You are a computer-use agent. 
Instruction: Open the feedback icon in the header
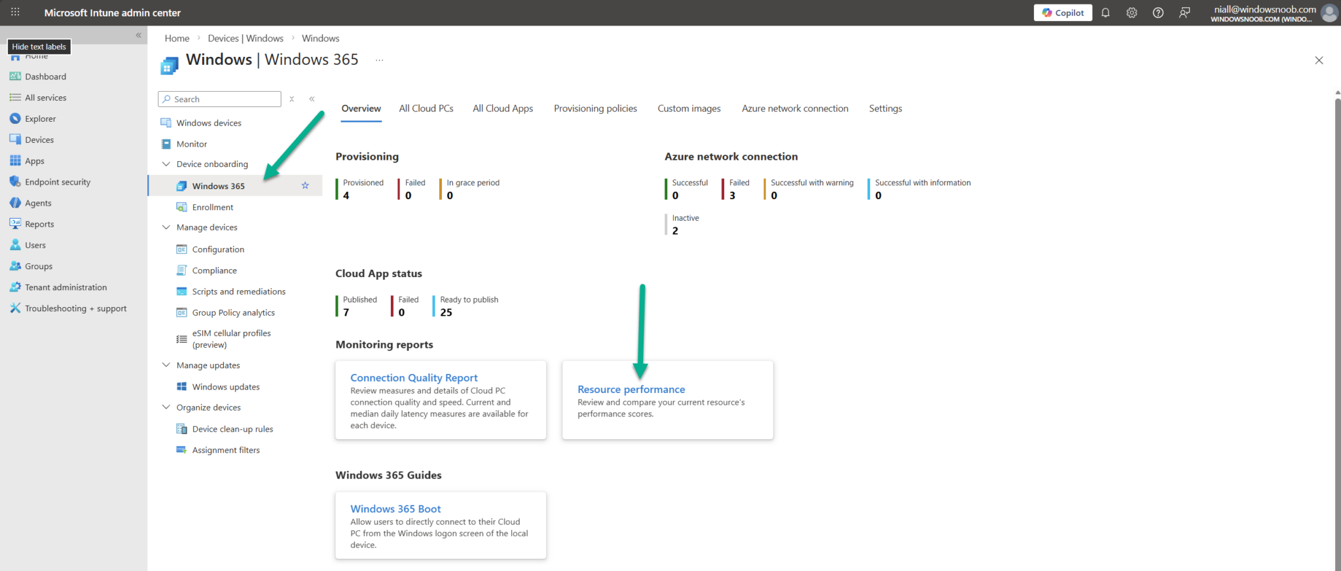(1185, 12)
